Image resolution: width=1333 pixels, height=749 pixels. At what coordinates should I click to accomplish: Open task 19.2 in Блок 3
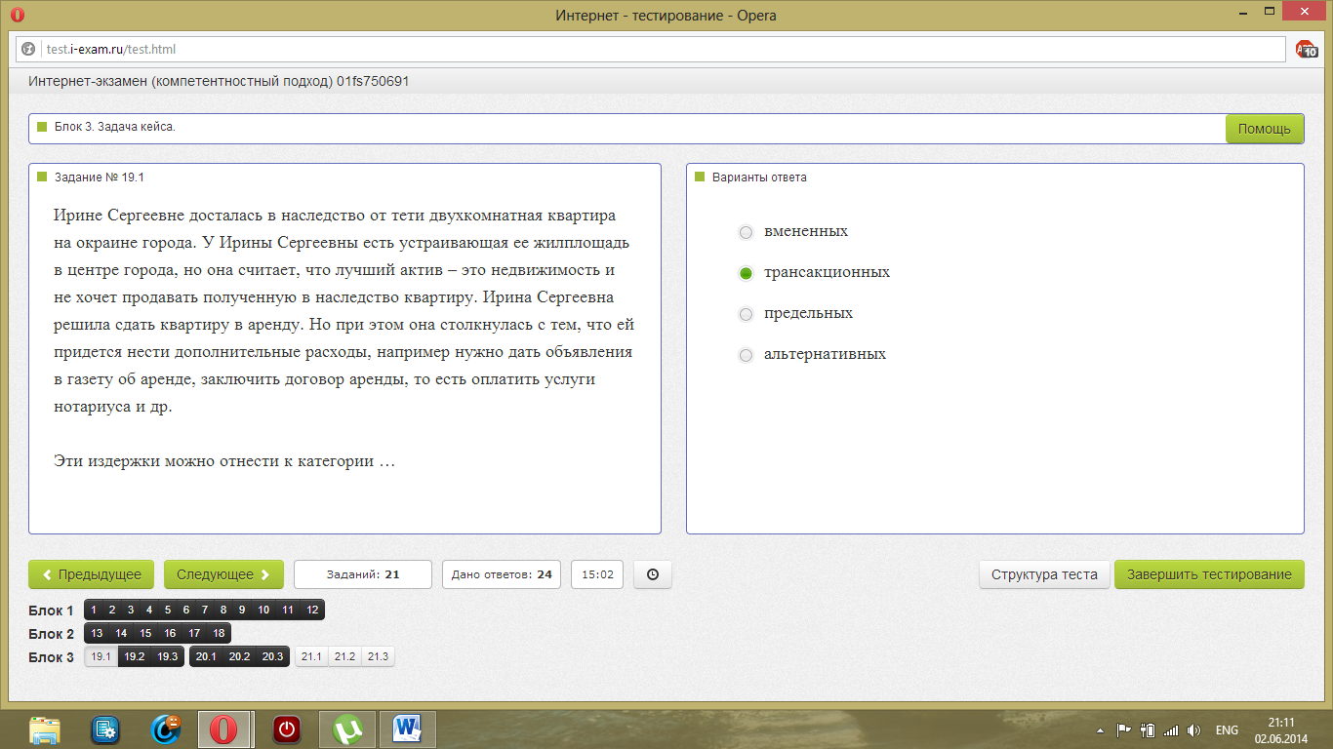click(x=135, y=656)
